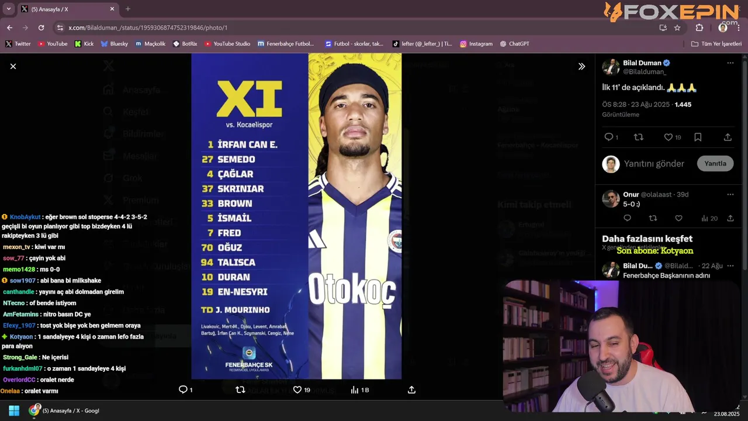
Task: Open the Maçkolik bookmark
Action: click(x=150, y=44)
